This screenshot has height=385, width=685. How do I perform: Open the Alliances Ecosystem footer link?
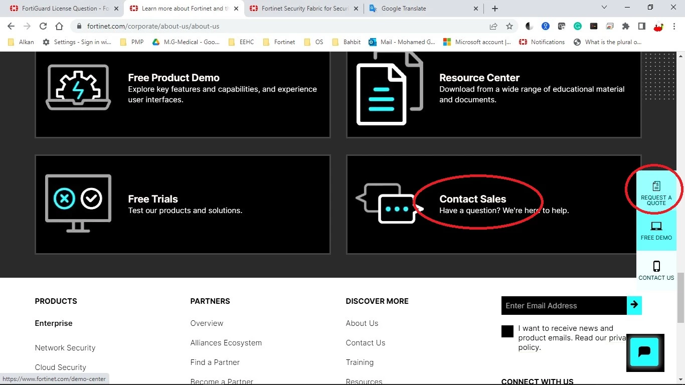tap(226, 342)
